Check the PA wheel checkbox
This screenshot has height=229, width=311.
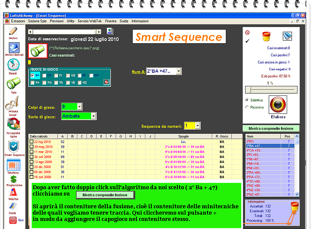tap(33, 83)
